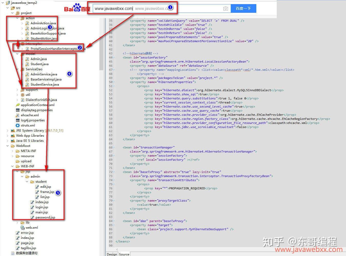The image size is (346, 256).
Task: Select log4j.properties file icon
Action: 18,120
